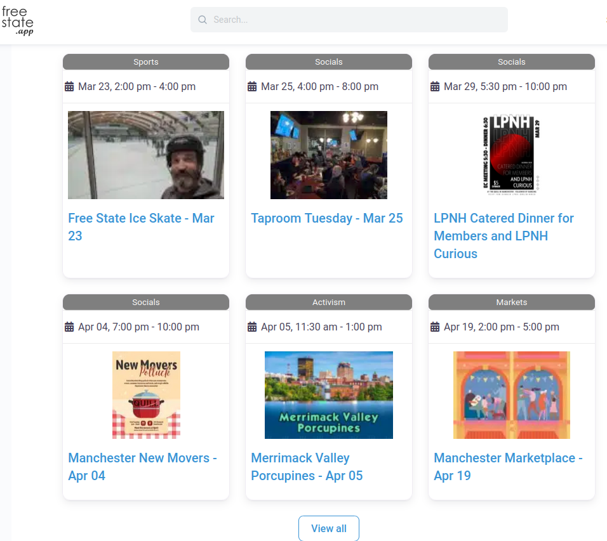Viewport: 607px width, 541px height.
Task: Click the Apr 04, 7:00 pm - 10:00 pm text
Action: [x=138, y=327]
